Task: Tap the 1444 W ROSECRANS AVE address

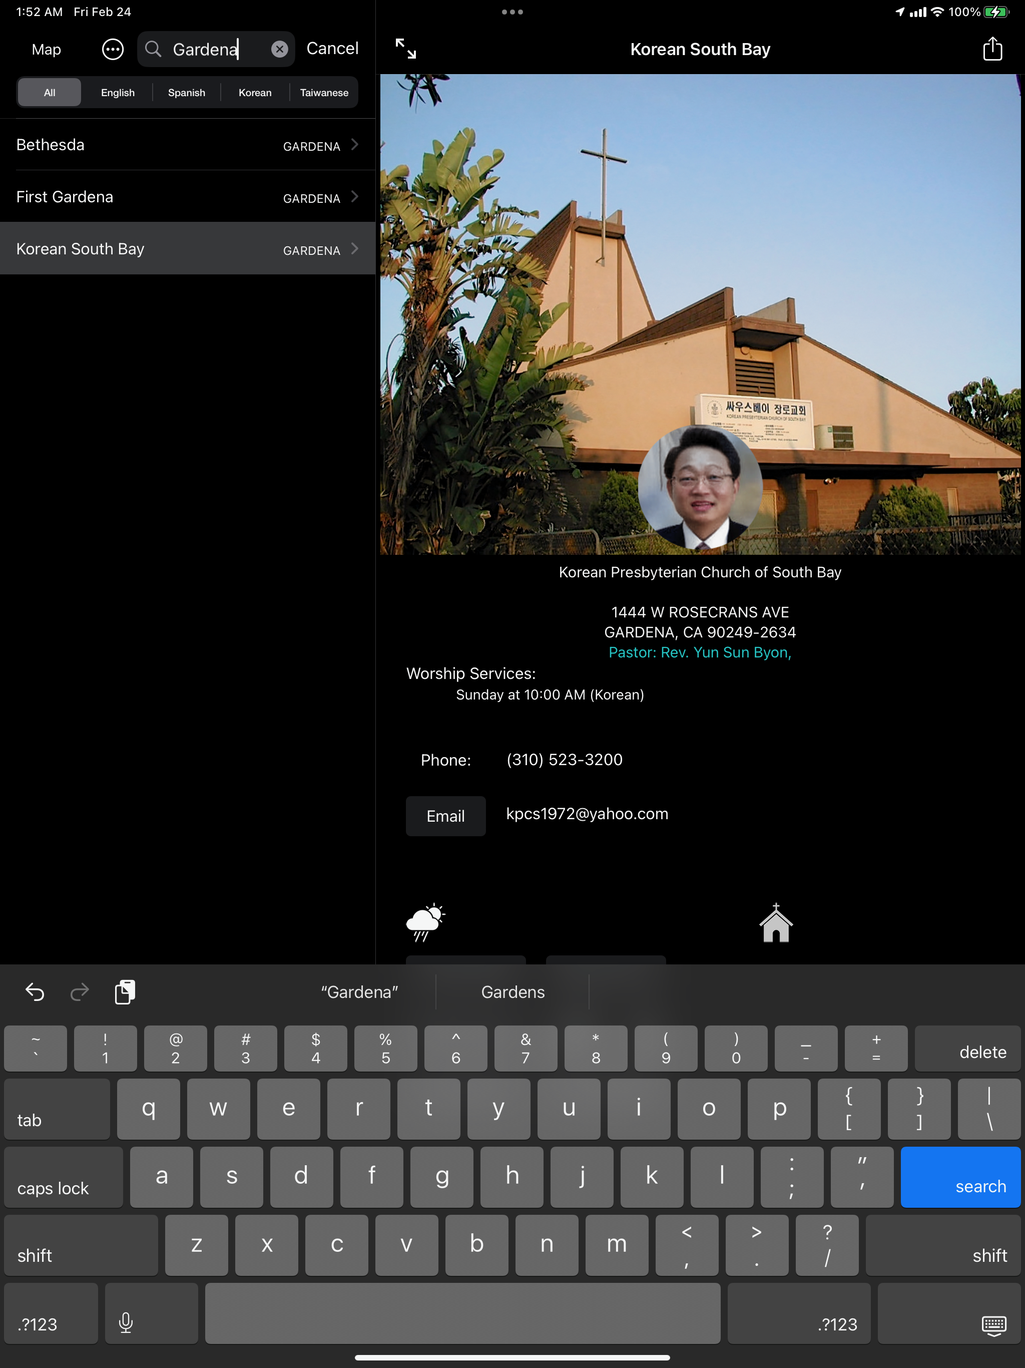Action: pyautogui.click(x=700, y=612)
